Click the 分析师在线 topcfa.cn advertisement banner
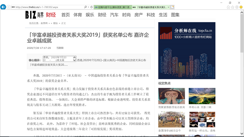The height and width of the screenshot is (137, 244). [x=187, y=51]
